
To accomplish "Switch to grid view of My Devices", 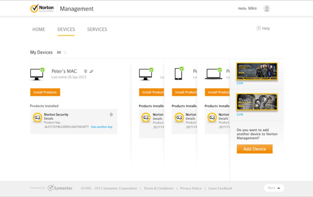I will tap(65, 53).
